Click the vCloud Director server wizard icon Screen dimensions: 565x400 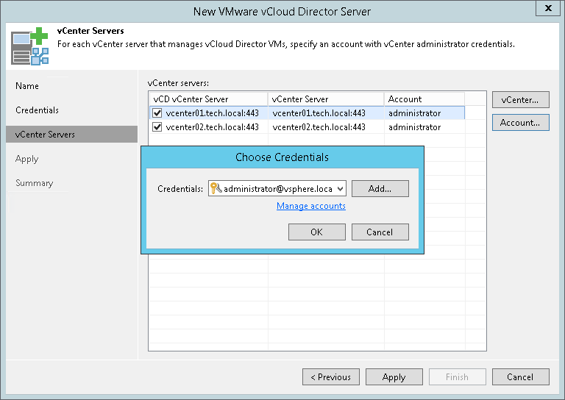29,46
